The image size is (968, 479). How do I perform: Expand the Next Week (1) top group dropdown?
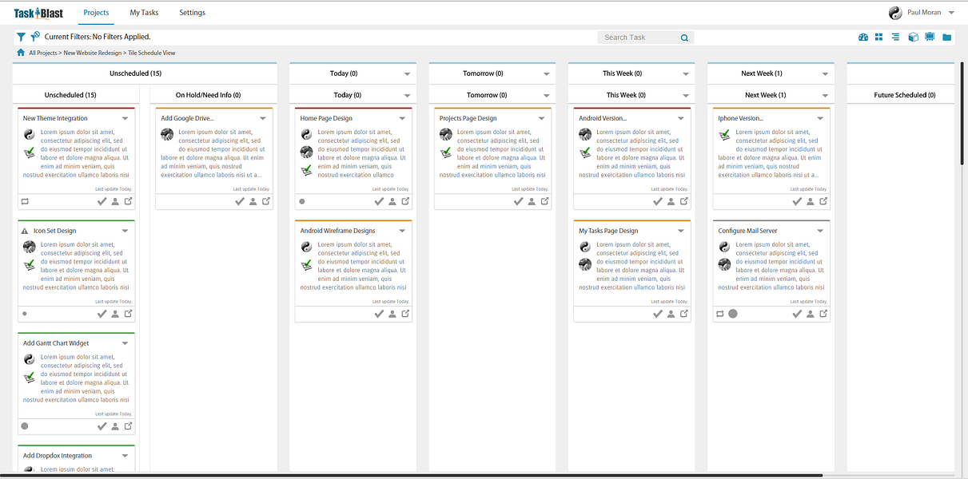(x=825, y=73)
